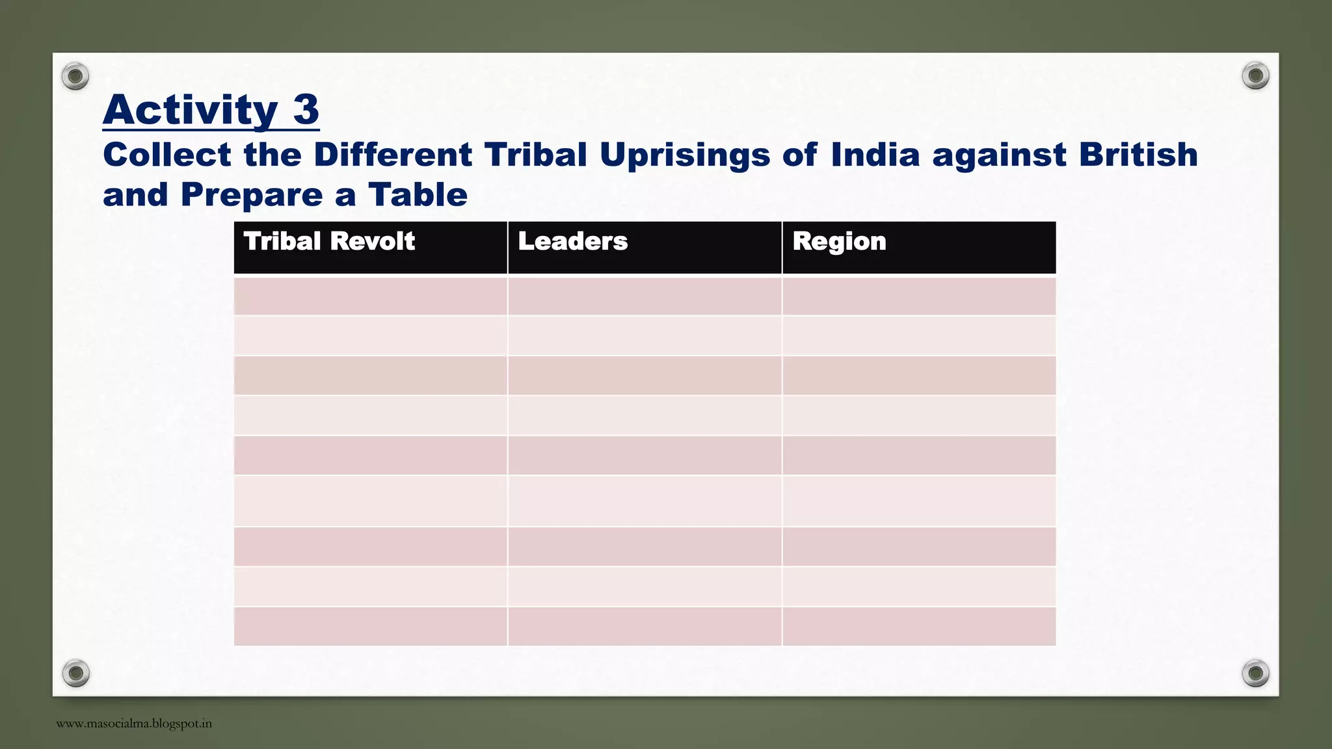This screenshot has width=1332, height=749.
Task: Click first empty cell under Tribal Revolt
Action: [x=371, y=296]
